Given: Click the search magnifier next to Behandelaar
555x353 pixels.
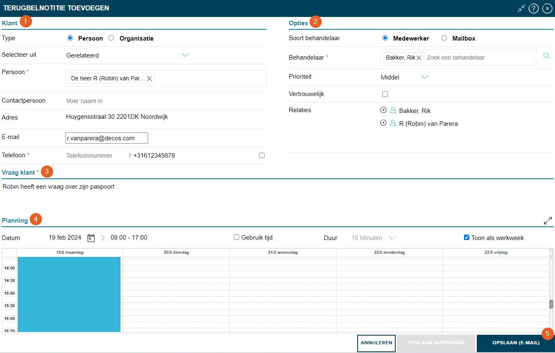Looking at the screenshot, I should [x=546, y=55].
